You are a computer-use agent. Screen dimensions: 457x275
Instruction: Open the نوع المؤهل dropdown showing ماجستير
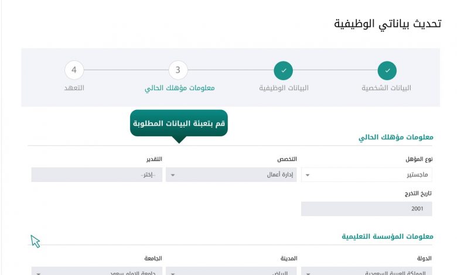pos(367,174)
